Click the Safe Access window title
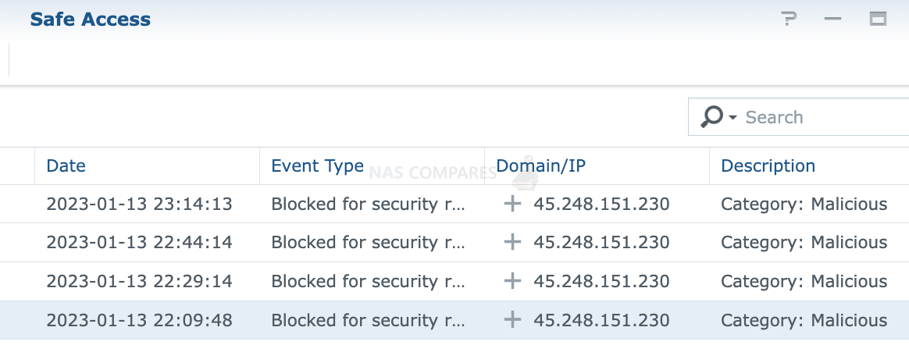Image resolution: width=909 pixels, height=345 pixels. (91, 20)
